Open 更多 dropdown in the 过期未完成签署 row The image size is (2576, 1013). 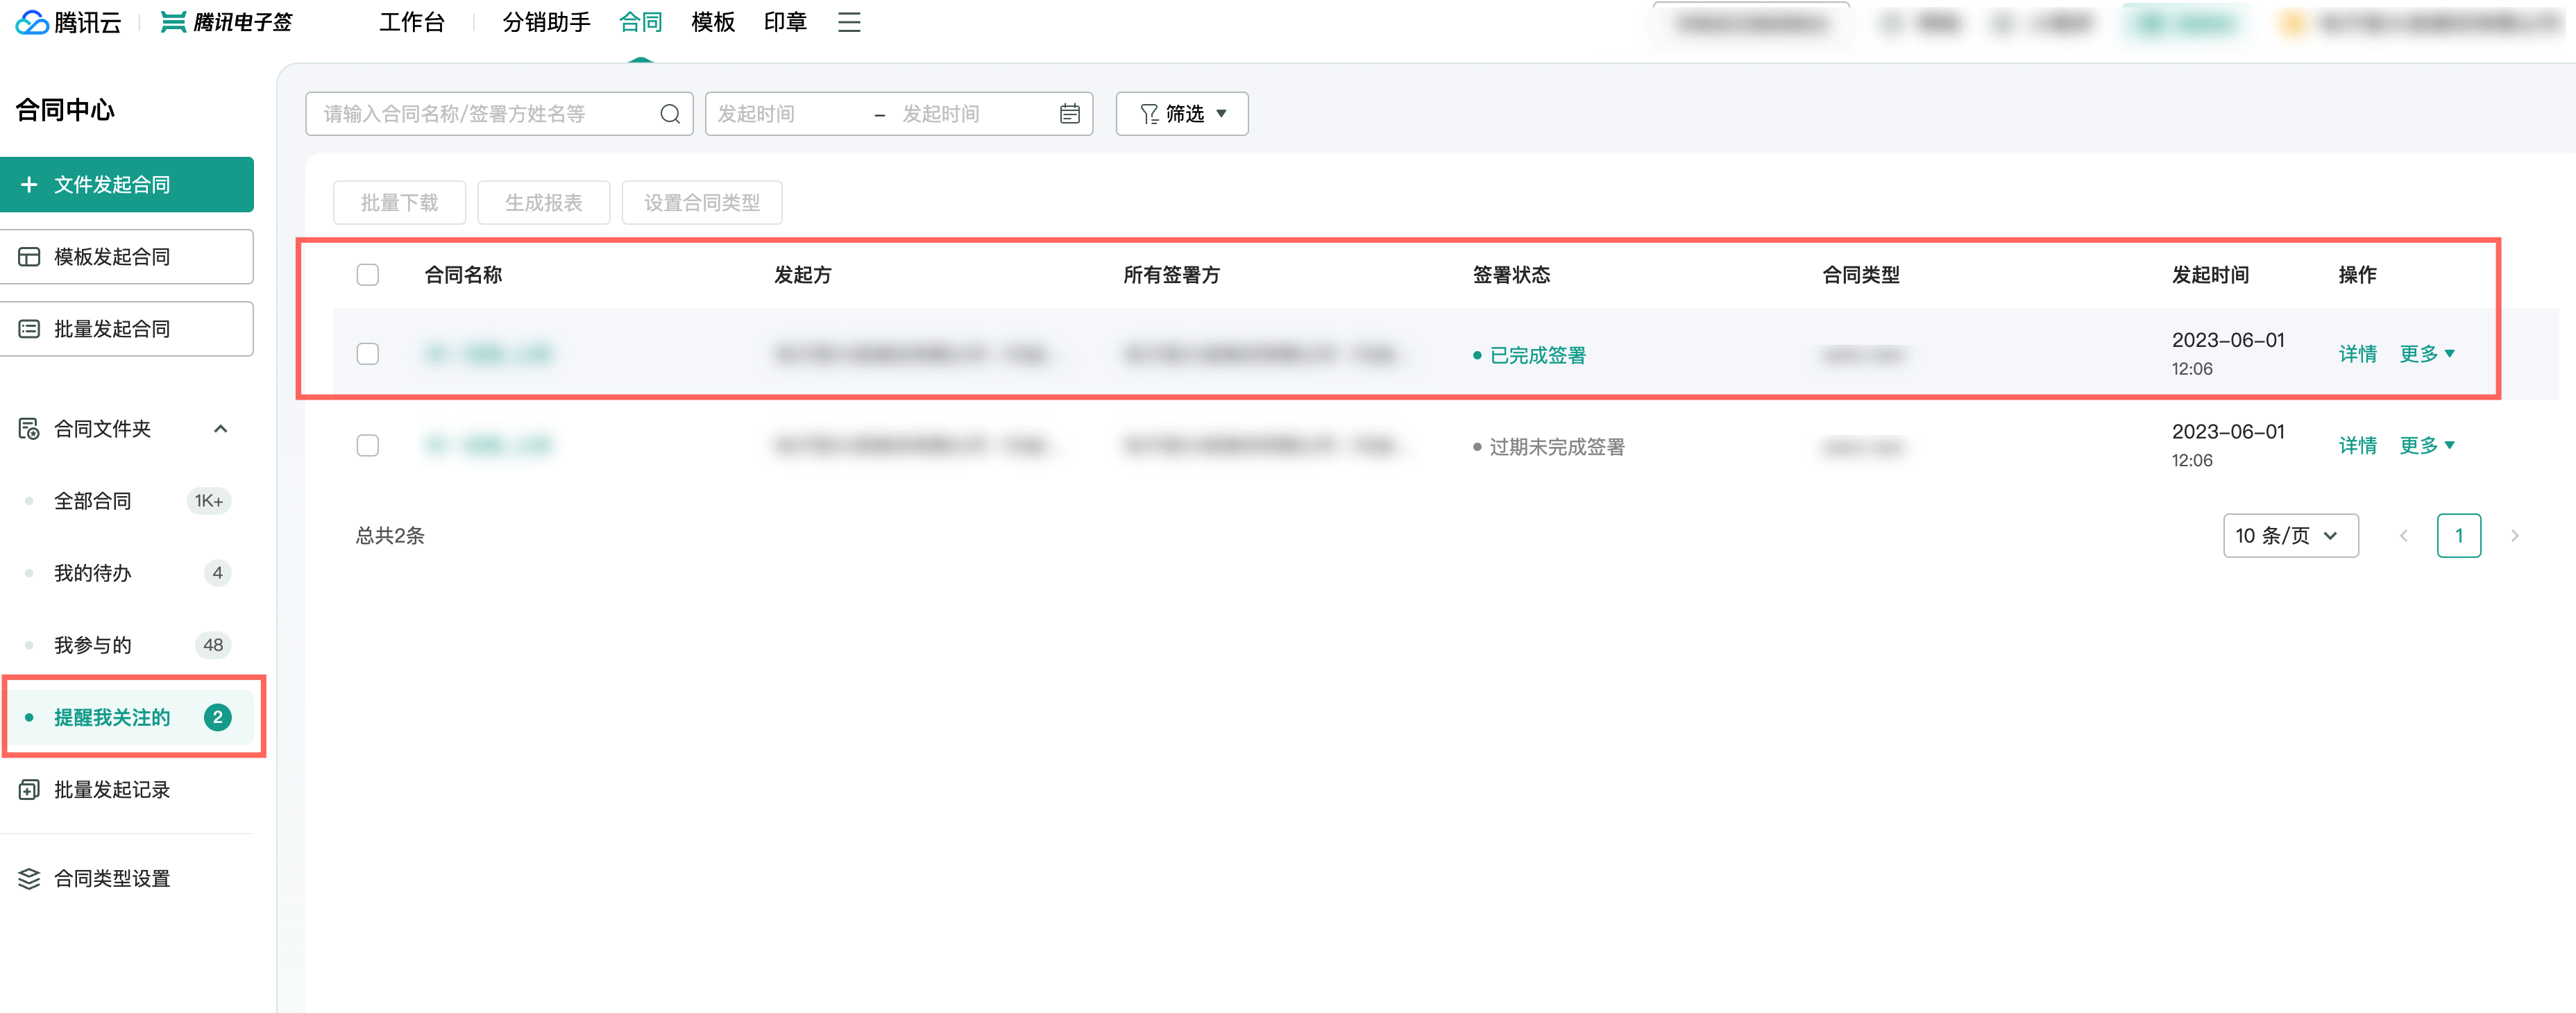(x=2427, y=446)
